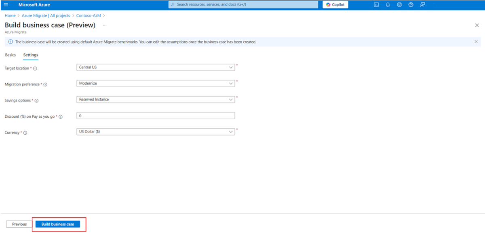Screen dimensions: 485x235
Task: View Currency info tooltip icon
Action: coord(25,132)
